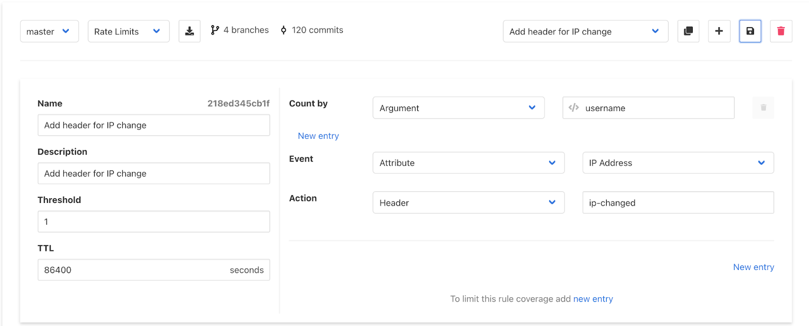Click the download configuration icon

[x=190, y=31]
